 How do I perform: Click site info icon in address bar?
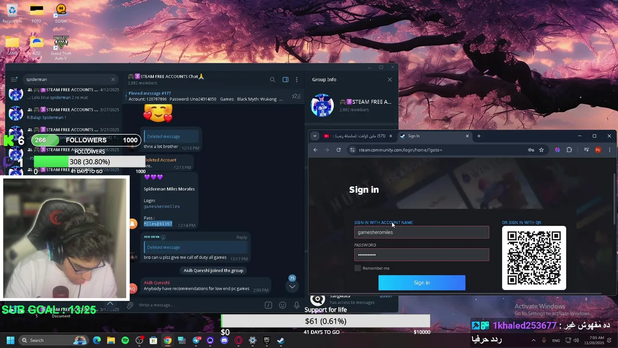[352, 150]
